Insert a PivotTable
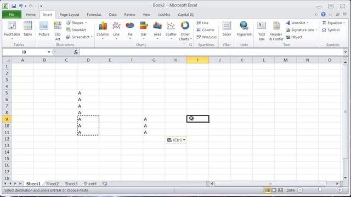The height and width of the screenshot is (197, 351). (x=12, y=31)
